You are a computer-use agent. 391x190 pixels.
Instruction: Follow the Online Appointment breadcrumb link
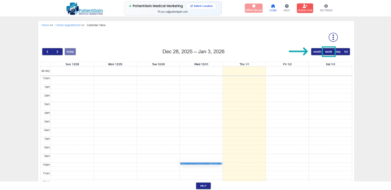[x=68, y=25]
